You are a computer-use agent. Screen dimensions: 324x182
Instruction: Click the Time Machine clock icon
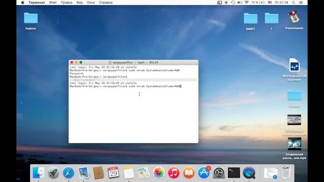click(233, 3)
